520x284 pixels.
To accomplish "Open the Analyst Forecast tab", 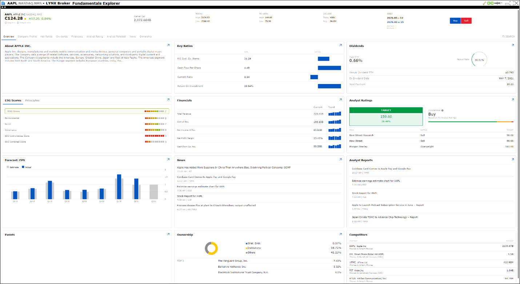I will (116, 37).
